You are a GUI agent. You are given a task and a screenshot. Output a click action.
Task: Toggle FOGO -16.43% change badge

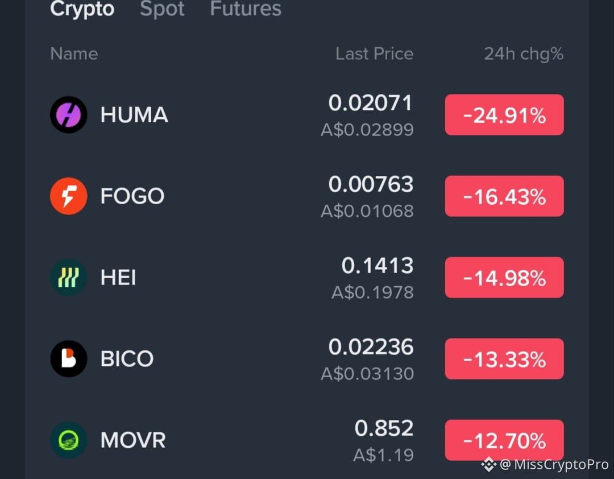504,196
